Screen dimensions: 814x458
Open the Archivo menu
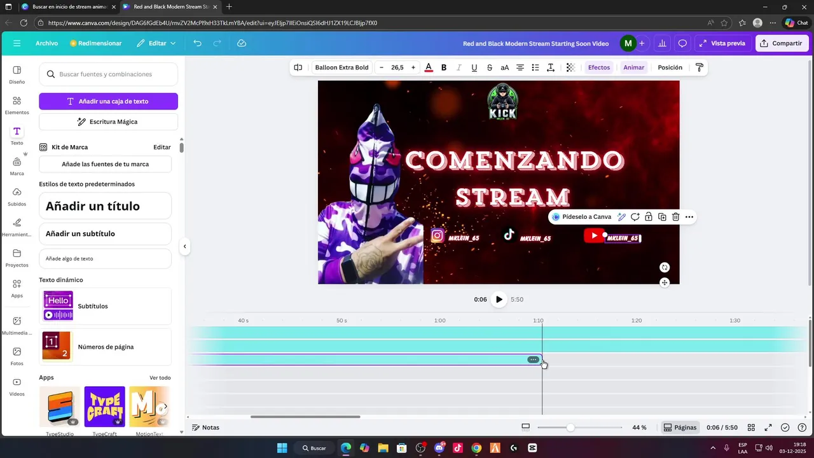46,43
